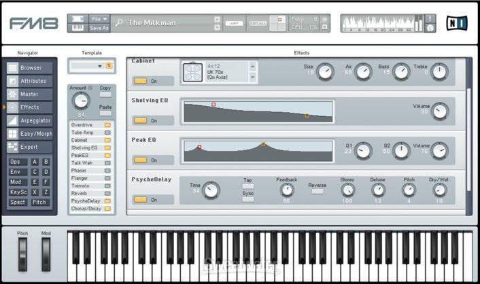Click the clock icon below the panic button

[430, 28]
